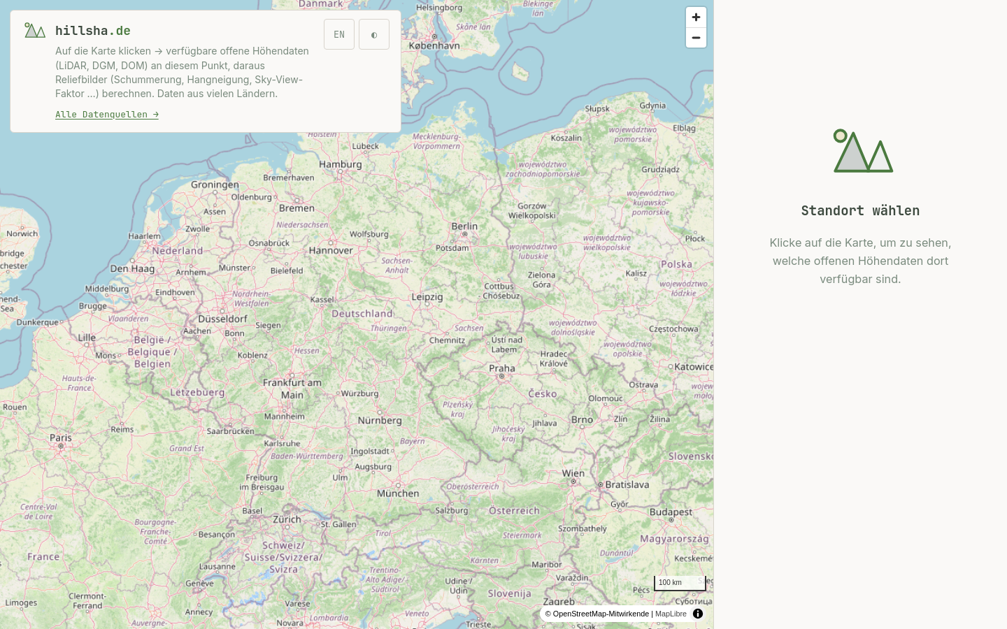Click Den Haag on the map
The image size is (1007, 629).
click(132, 268)
